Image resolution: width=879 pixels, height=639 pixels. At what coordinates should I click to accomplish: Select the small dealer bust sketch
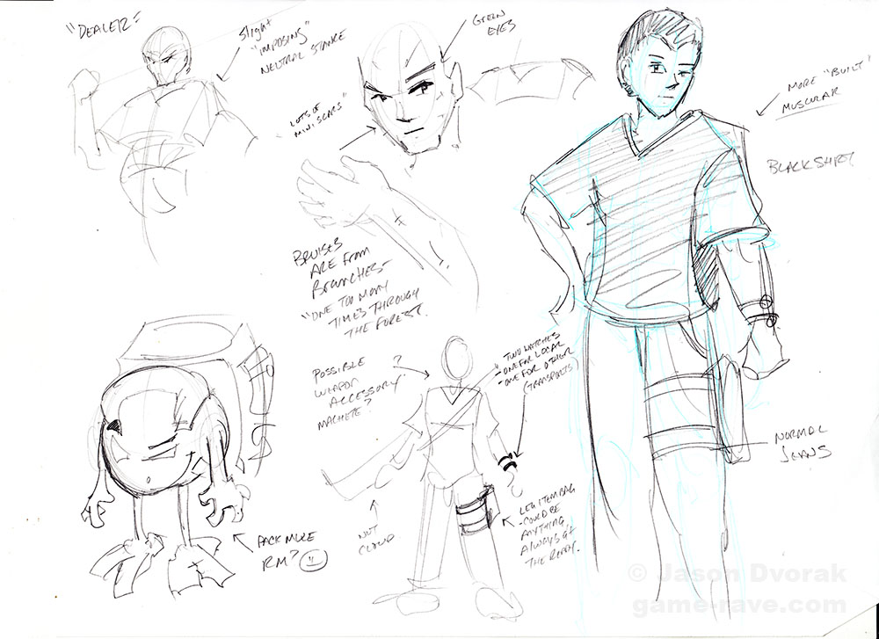(x=163, y=114)
